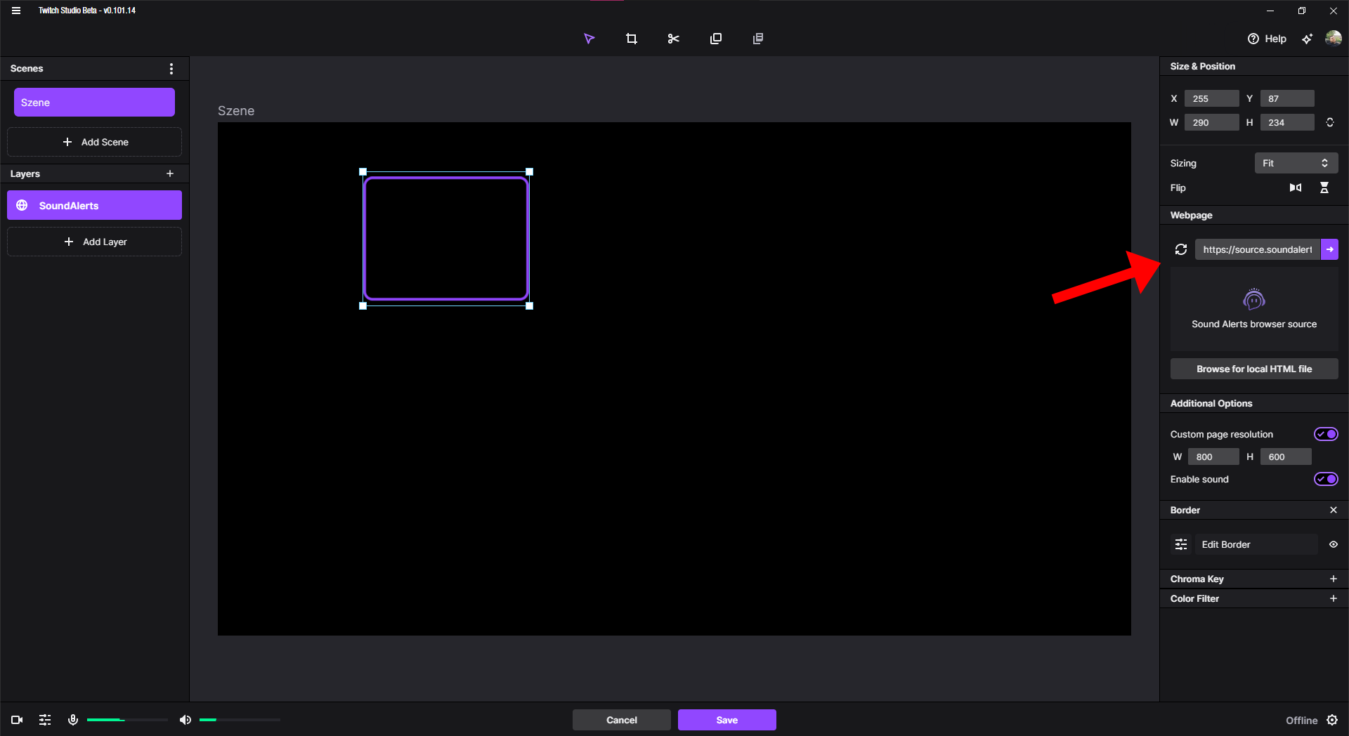The width and height of the screenshot is (1349, 736).
Task: Click Cancel button
Action: (622, 720)
